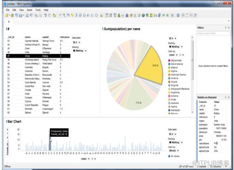Viewport: 234px width, 170px height.
Task: Click the 1 marked status bar text
Action: pyautogui.click(x=201, y=167)
